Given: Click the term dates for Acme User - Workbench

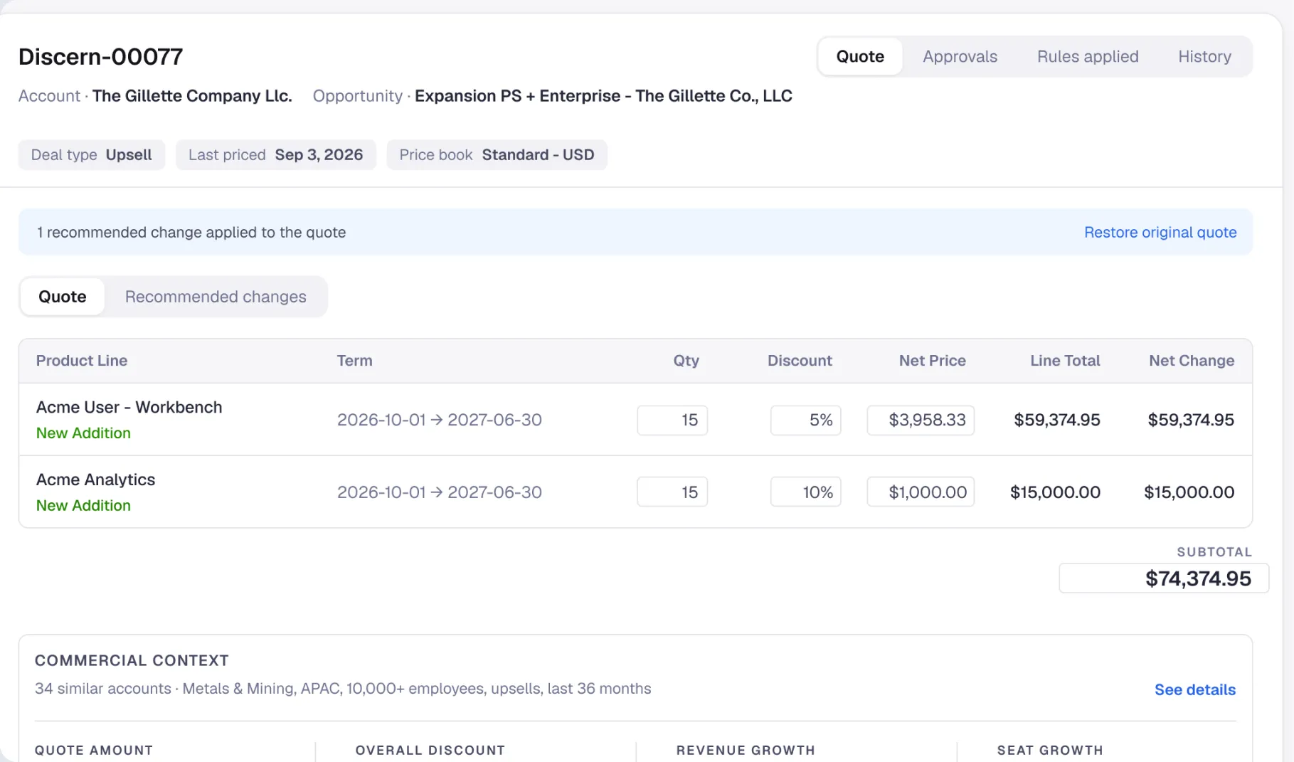Looking at the screenshot, I should click(439, 420).
